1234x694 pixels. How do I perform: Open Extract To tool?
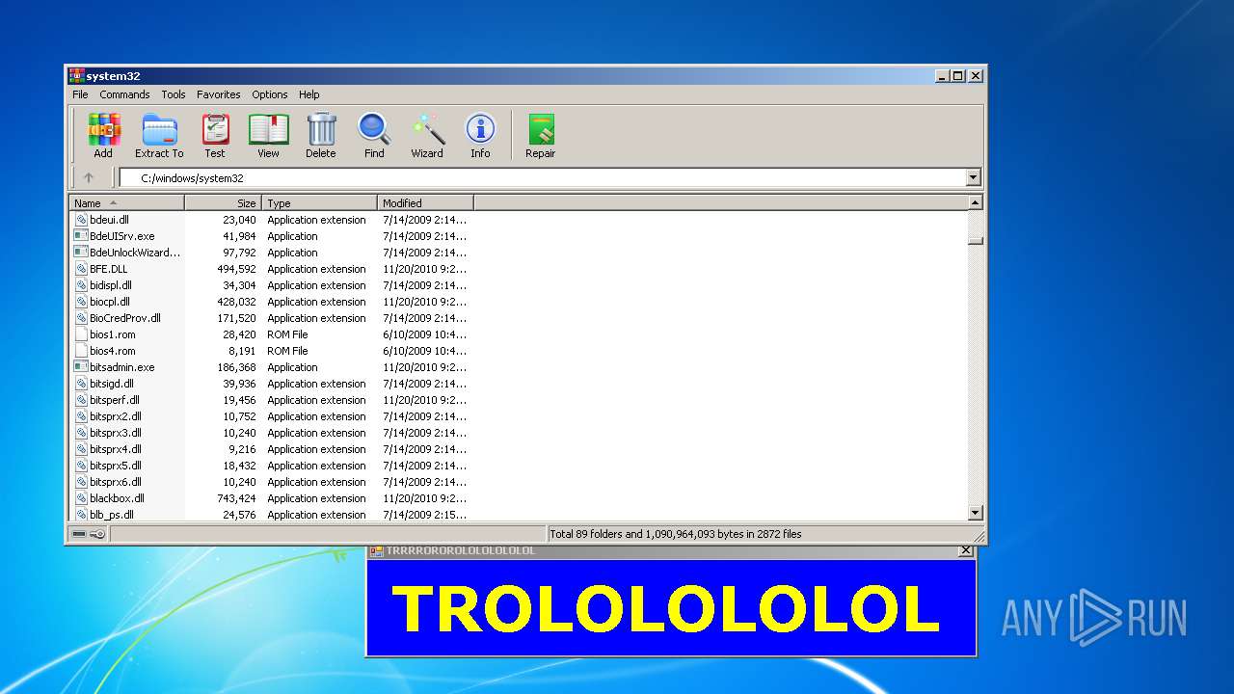pyautogui.click(x=159, y=135)
